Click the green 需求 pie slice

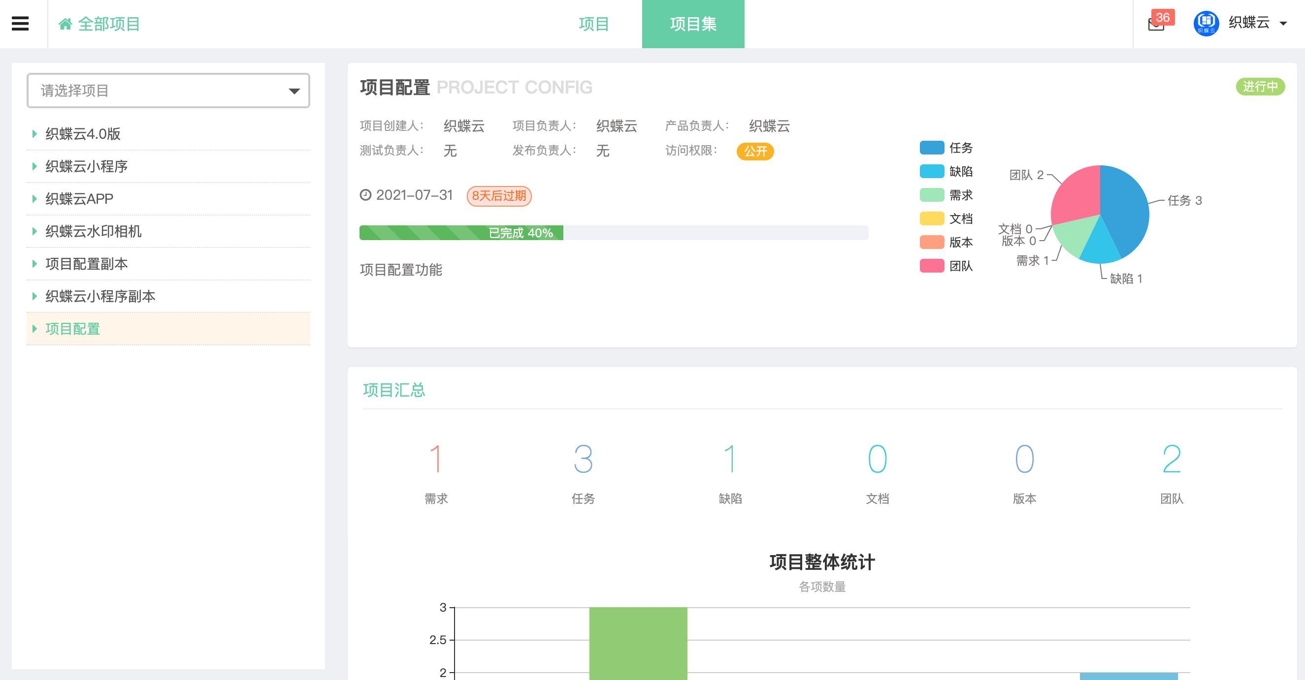pyautogui.click(x=1076, y=236)
